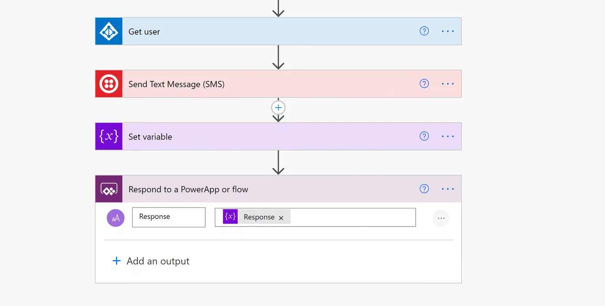Click the variable icon in Response token
Screen dimensions: 605x306
pos(230,217)
